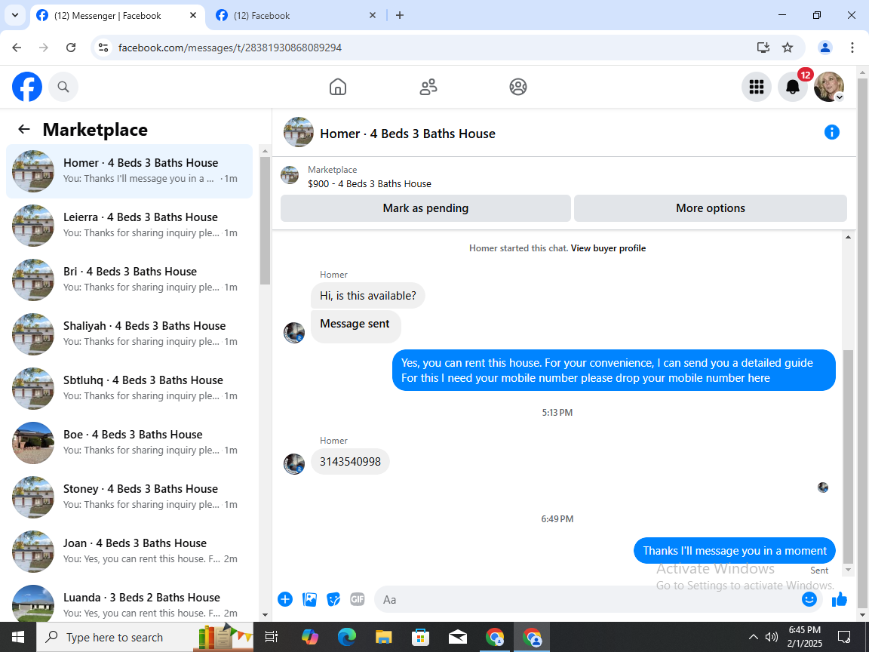
Task: Click the Thanks I'll message you bubble
Action: point(734,551)
